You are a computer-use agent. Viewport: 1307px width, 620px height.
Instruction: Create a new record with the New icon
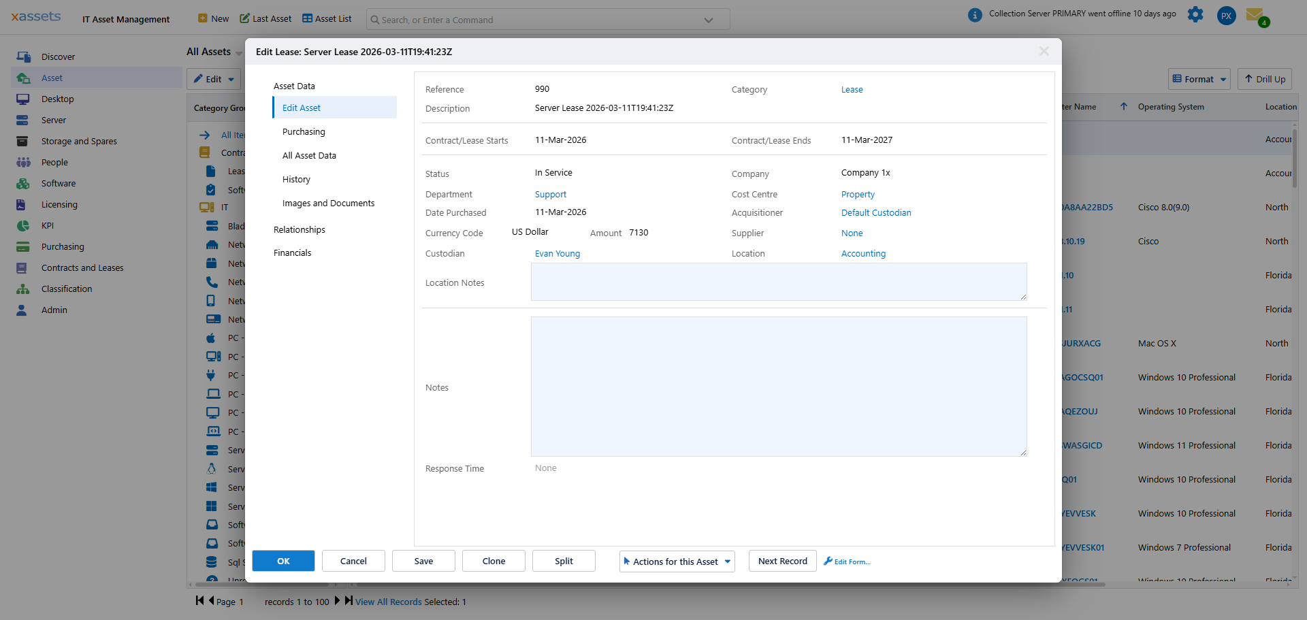coord(212,18)
